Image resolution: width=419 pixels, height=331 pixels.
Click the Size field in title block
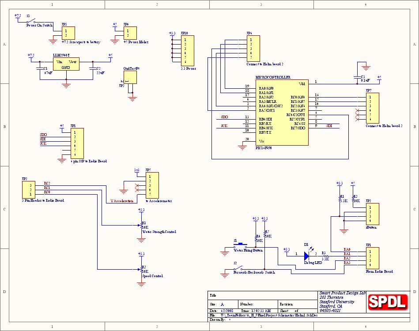click(223, 304)
